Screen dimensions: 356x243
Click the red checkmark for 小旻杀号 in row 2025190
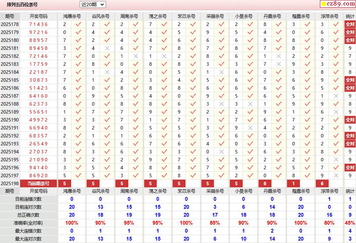coord(250,120)
